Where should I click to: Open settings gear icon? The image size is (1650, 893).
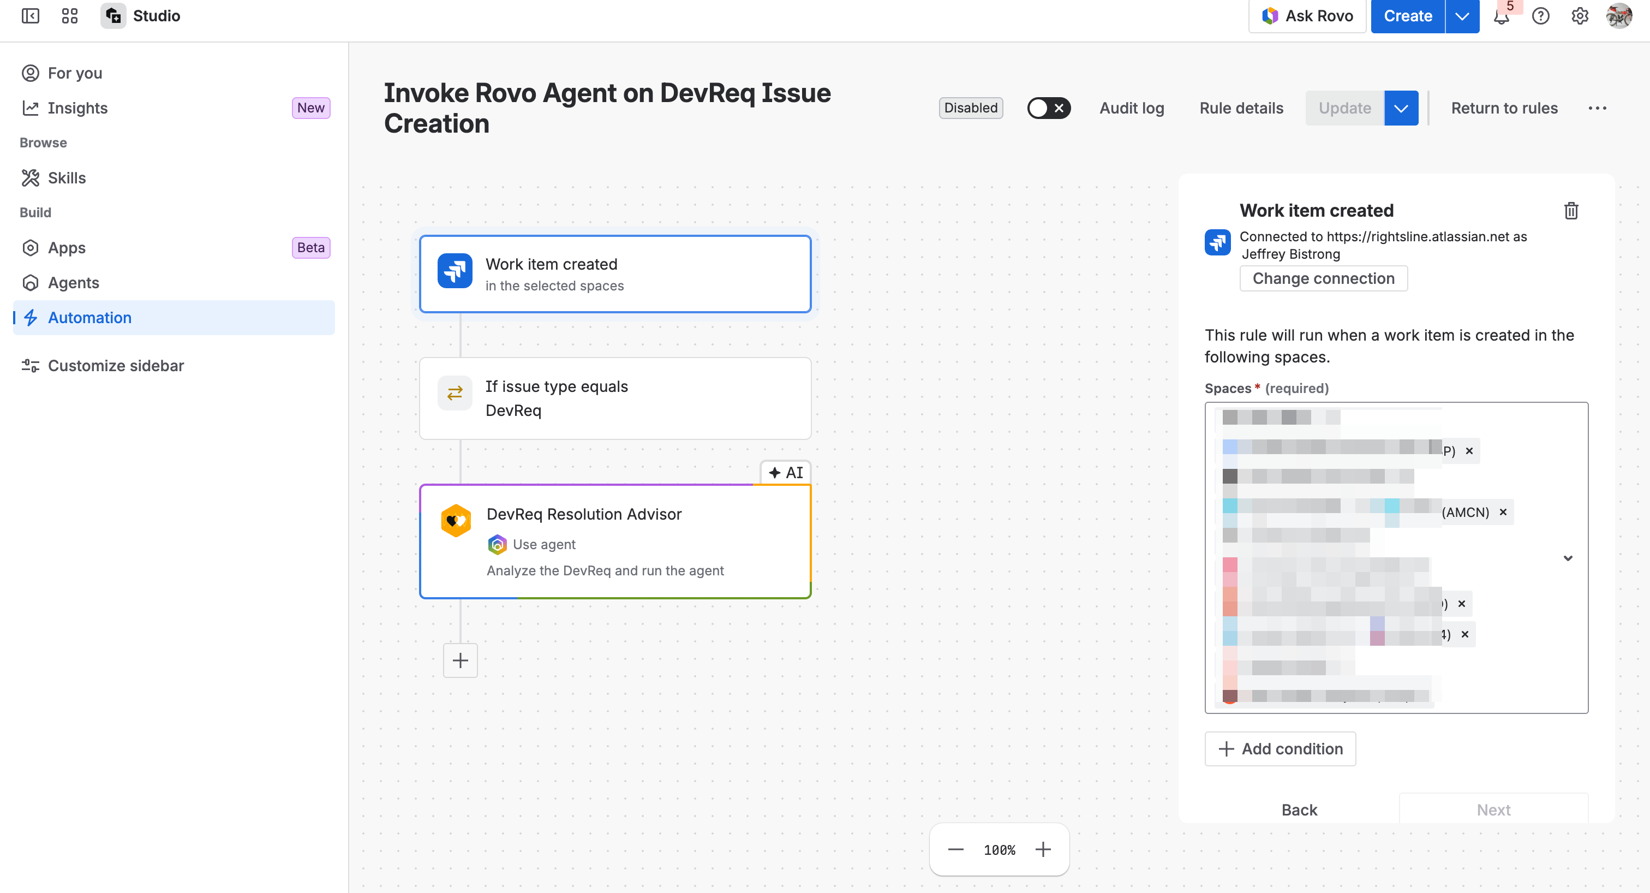tap(1580, 16)
